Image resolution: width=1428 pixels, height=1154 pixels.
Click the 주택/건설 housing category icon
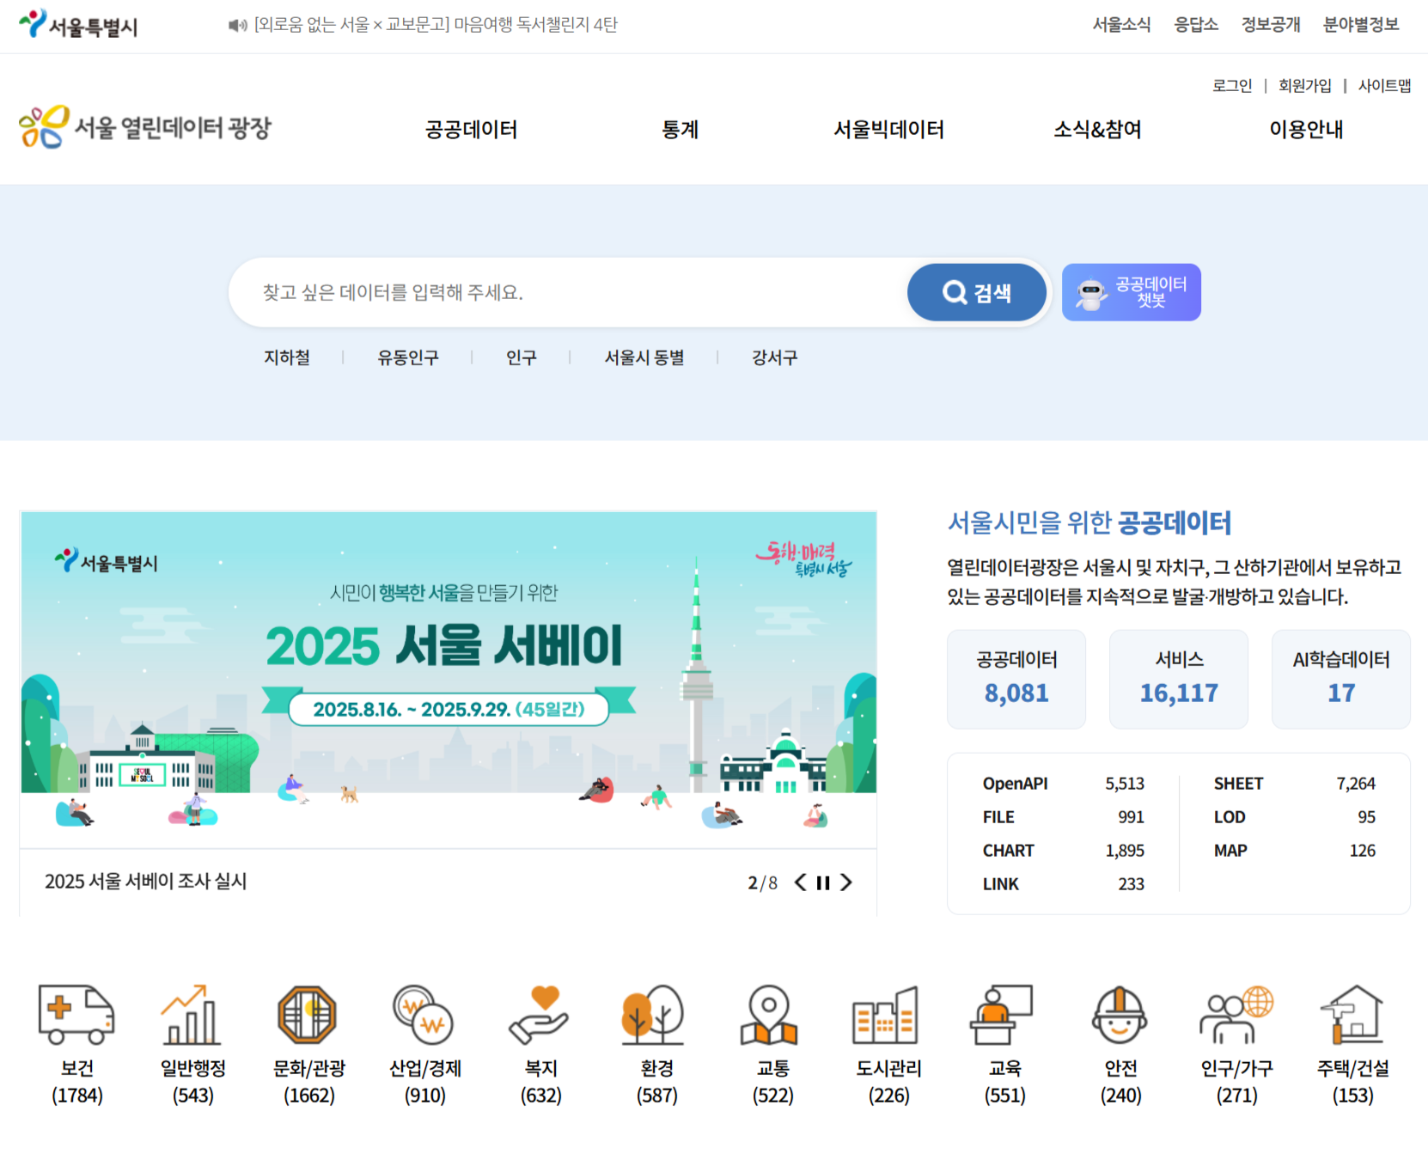coord(1352,1015)
